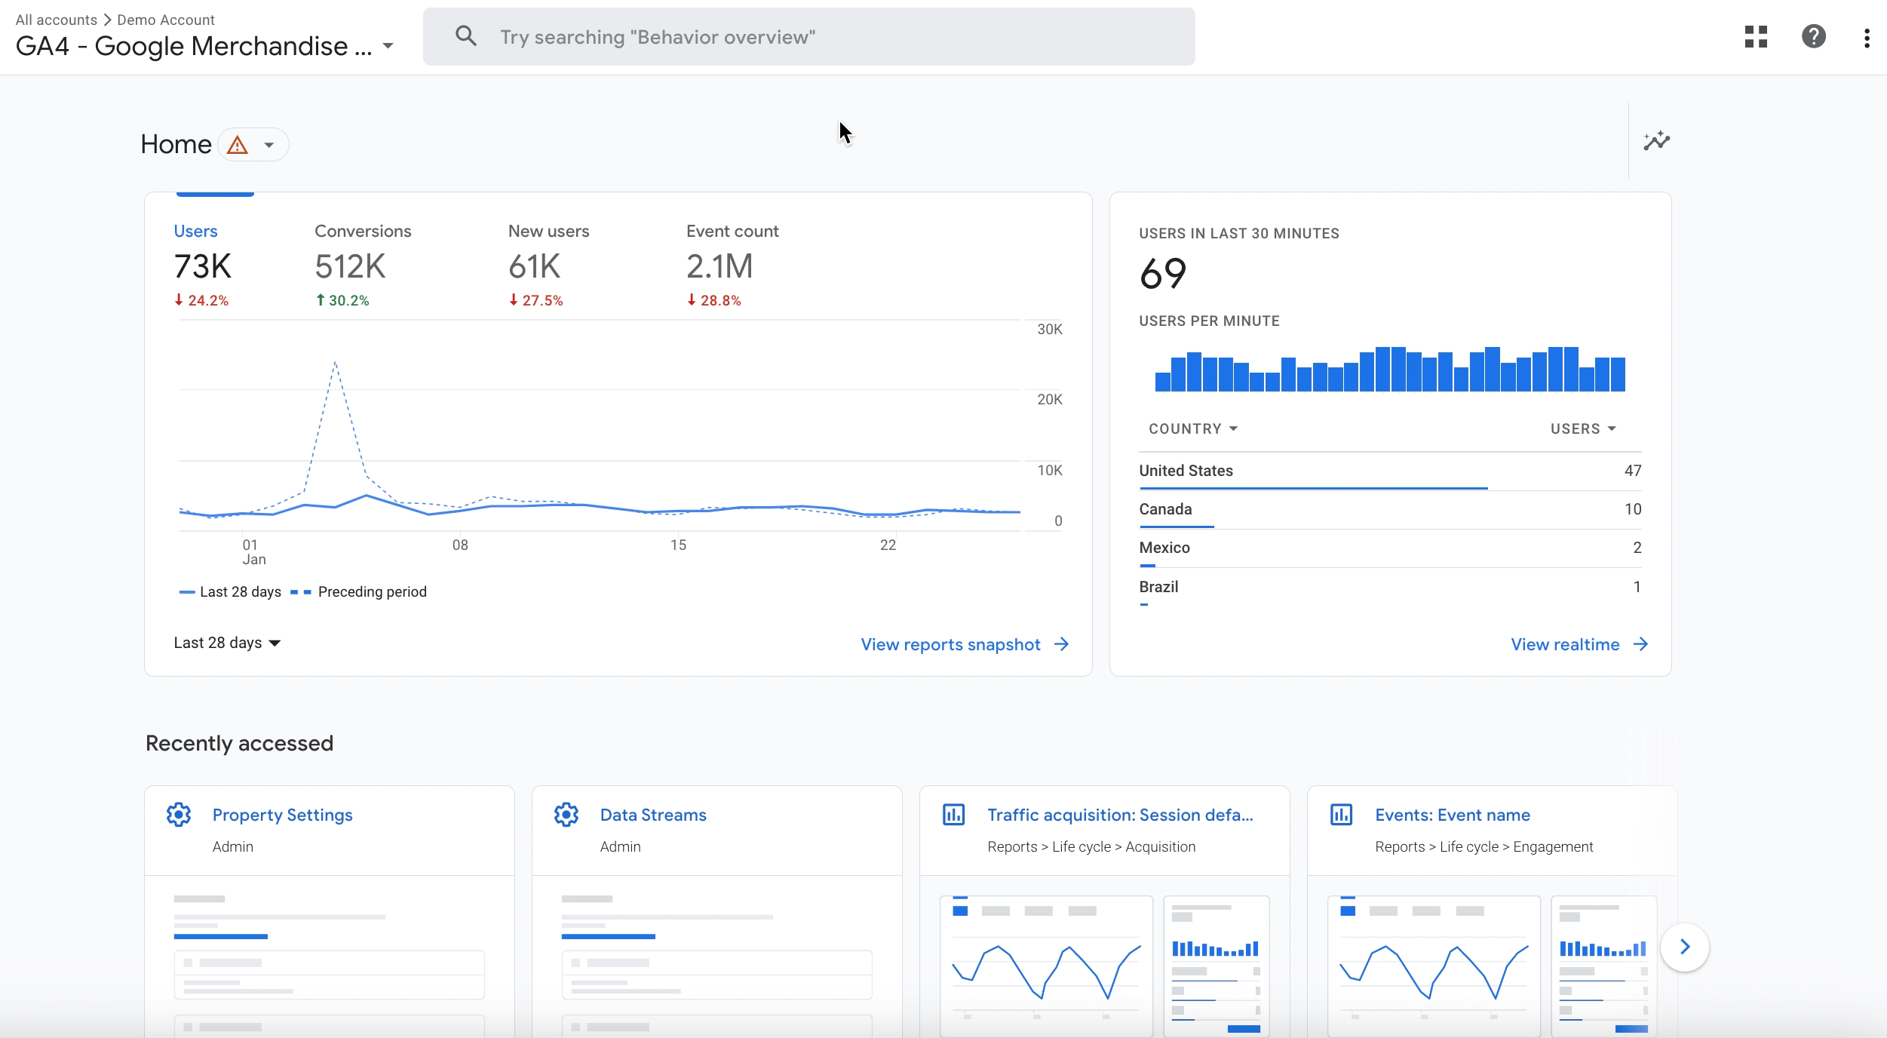Viewport: 1887px width, 1038px height.
Task: Click the Data Streams gear icon
Action: point(566,813)
